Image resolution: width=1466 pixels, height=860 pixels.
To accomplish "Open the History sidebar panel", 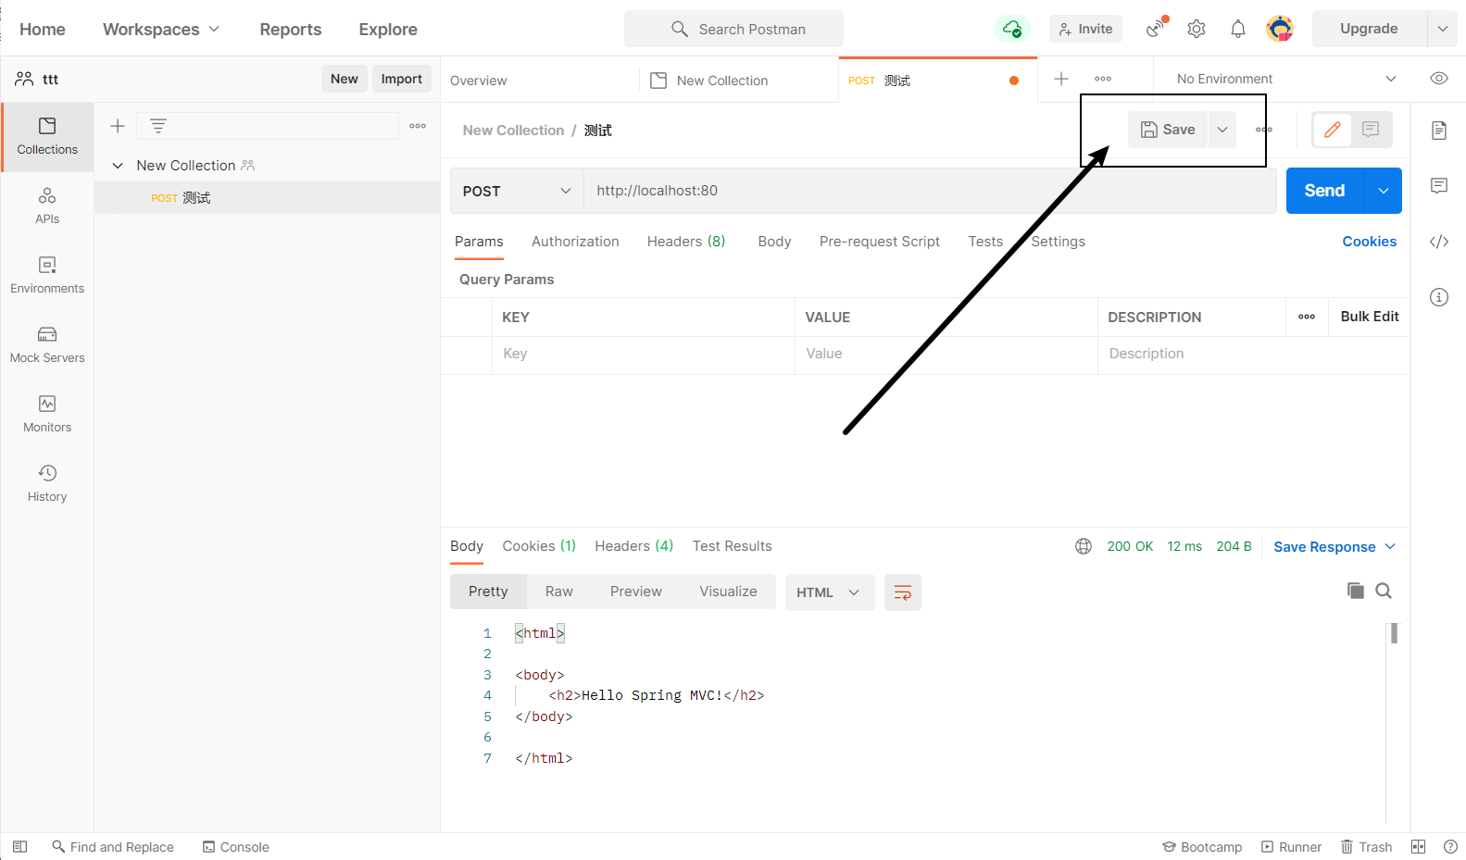I will 47,483.
